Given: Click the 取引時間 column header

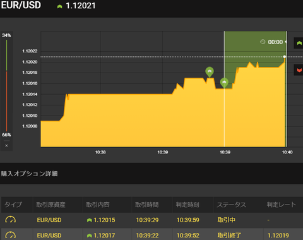Looking at the screenshot, I should pos(147,205).
